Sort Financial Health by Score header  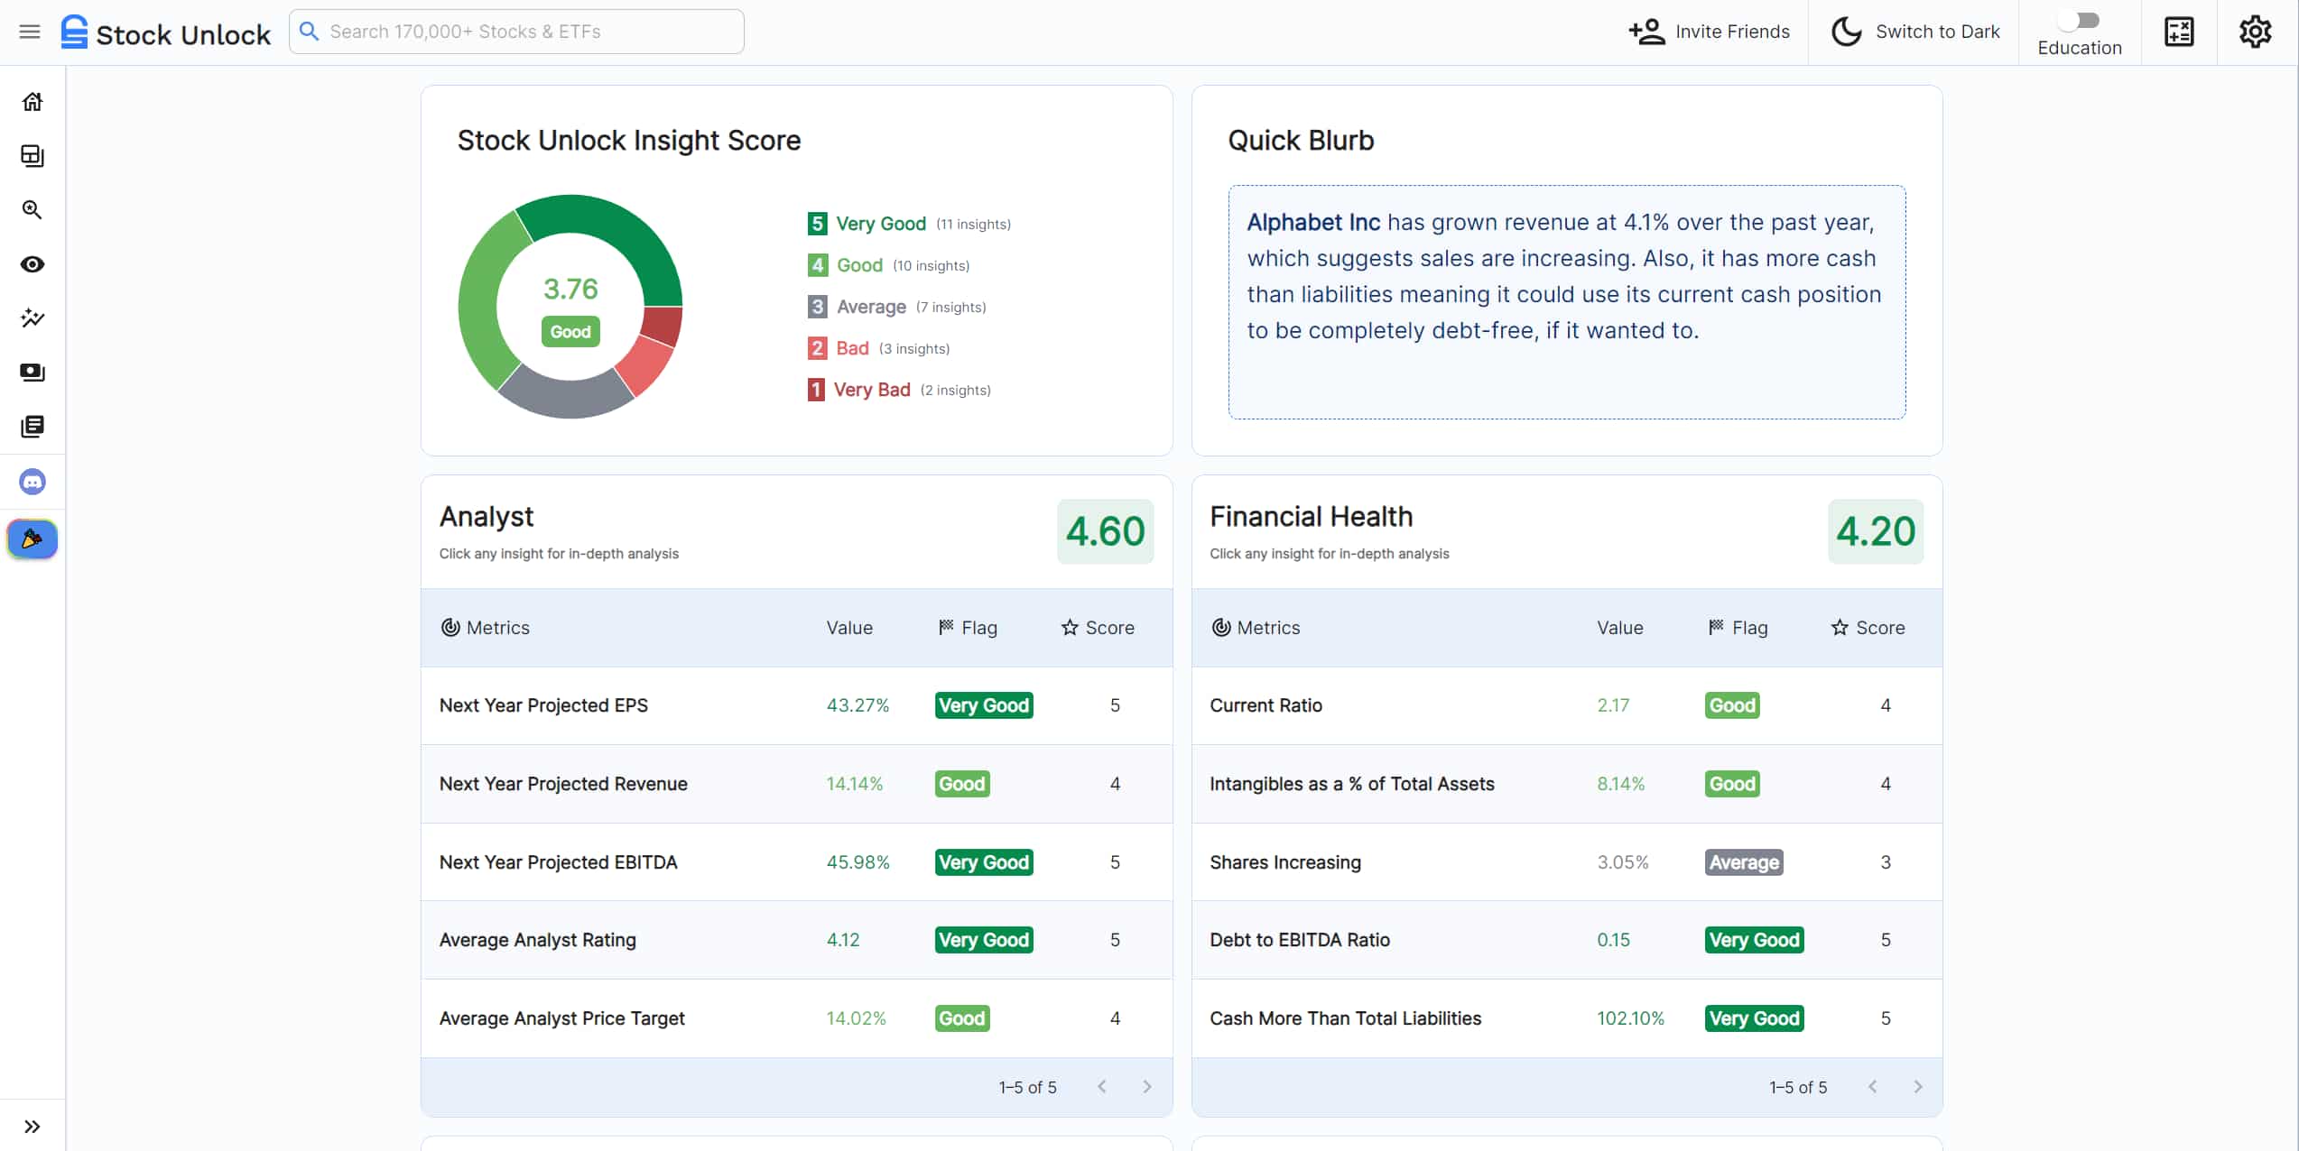[1868, 628]
